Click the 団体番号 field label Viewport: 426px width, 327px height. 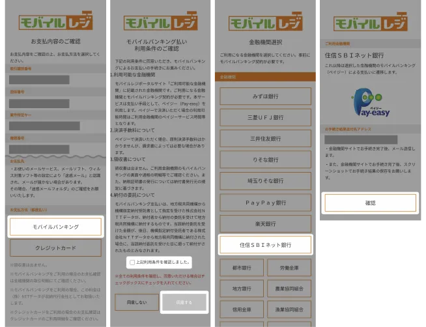pyautogui.click(x=17, y=92)
